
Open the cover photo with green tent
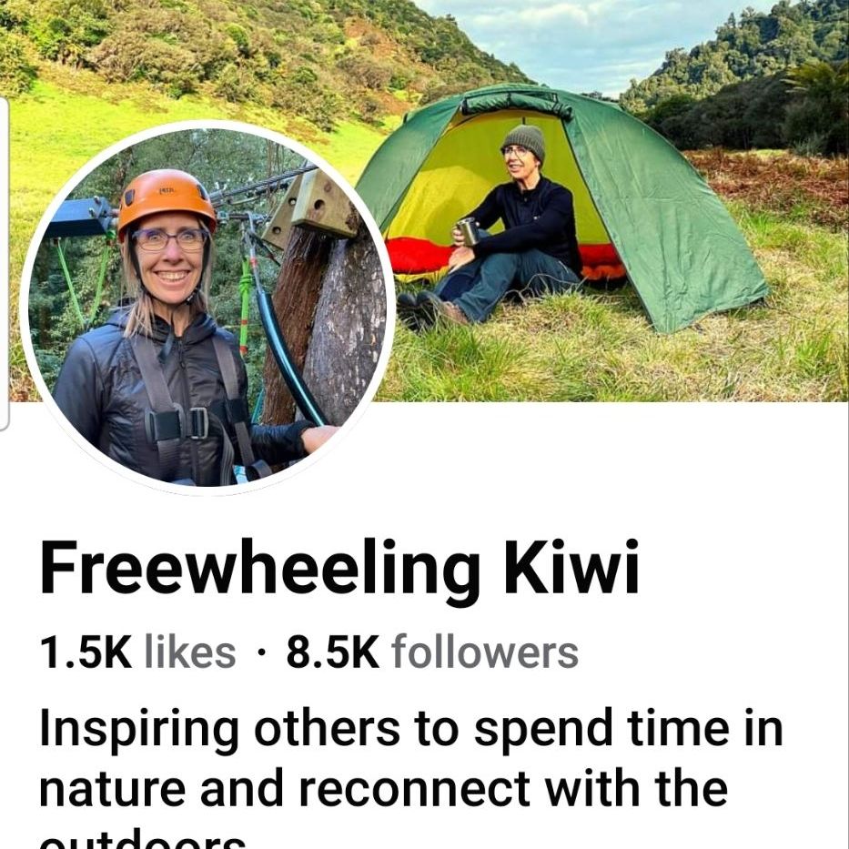596,200
